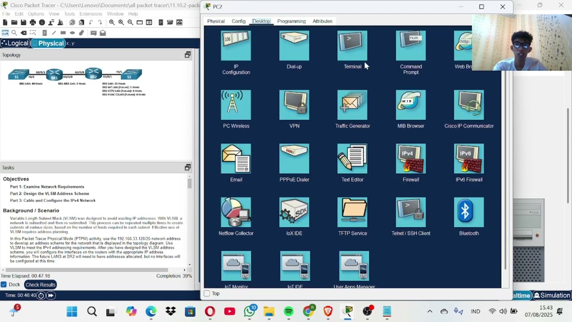Click the Zoom In toolbar icon
The height and width of the screenshot is (322, 572).
tap(112, 22)
